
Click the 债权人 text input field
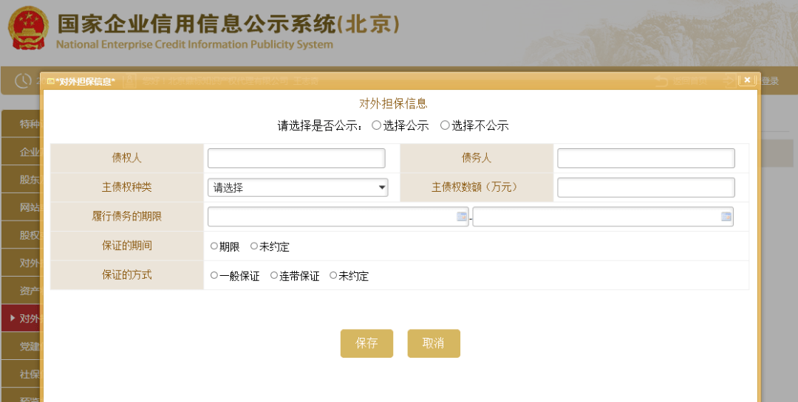coord(296,158)
